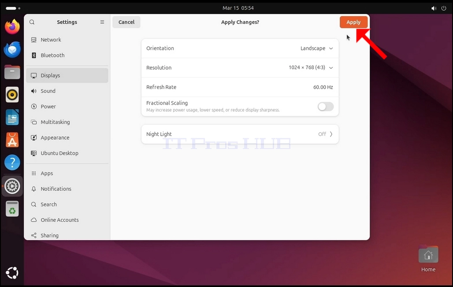Screen dimensions: 453x287
Task: Click the Refresh Rate 60.00 Hz value
Action: point(323,87)
